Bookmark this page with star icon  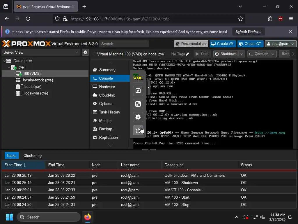point(241,19)
